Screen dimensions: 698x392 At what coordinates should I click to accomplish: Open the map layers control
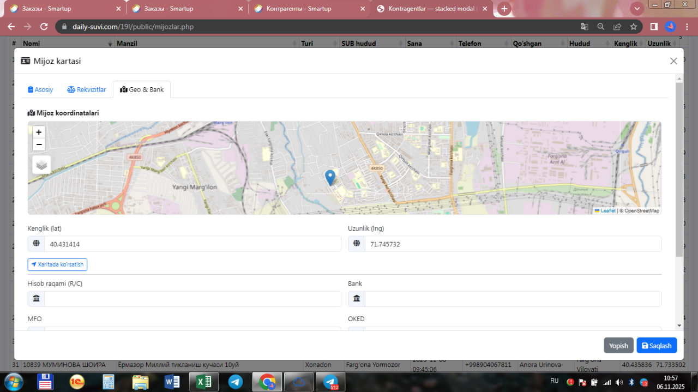point(41,164)
